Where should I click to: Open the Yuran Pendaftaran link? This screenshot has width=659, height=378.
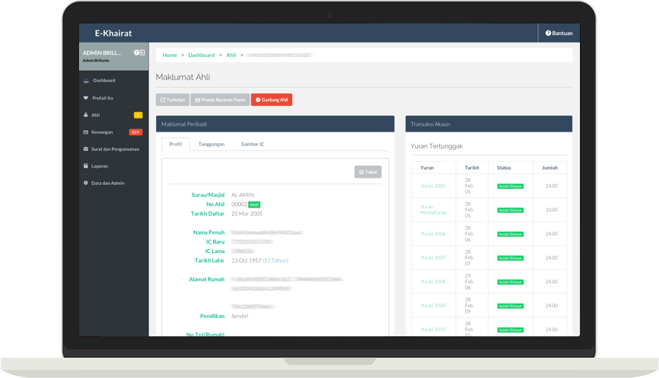tap(433, 210)
